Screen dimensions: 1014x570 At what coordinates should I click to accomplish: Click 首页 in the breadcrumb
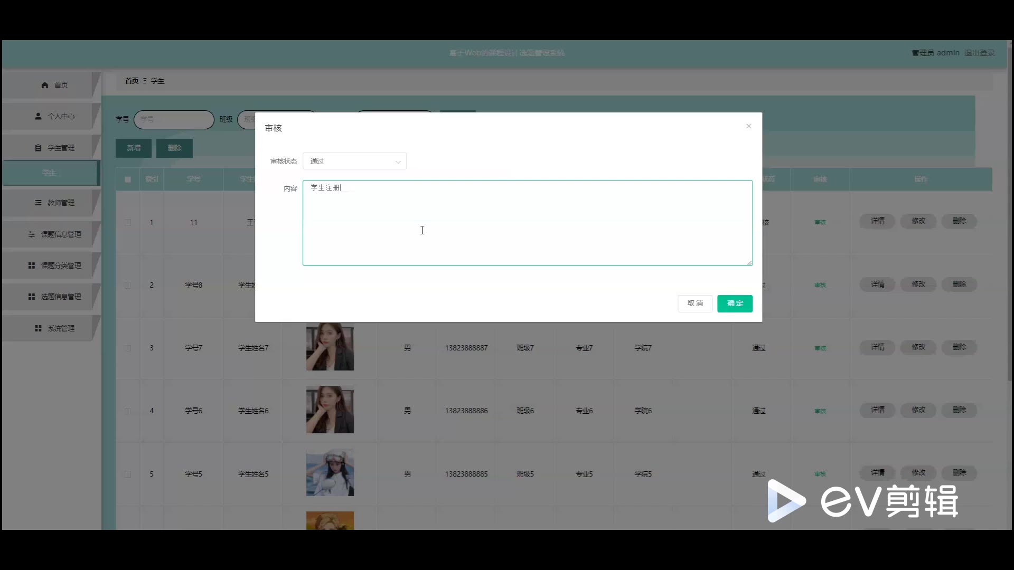[x=132, y=81]
